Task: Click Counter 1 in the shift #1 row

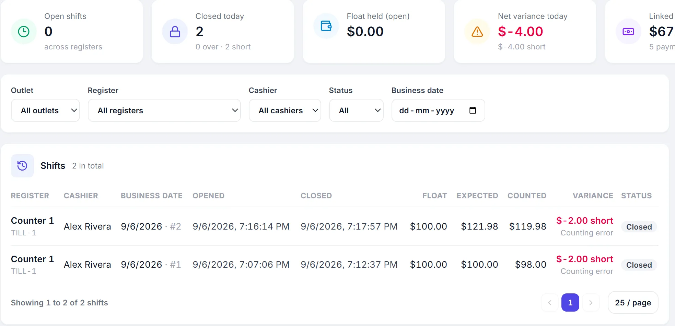Action: point(33,259)
